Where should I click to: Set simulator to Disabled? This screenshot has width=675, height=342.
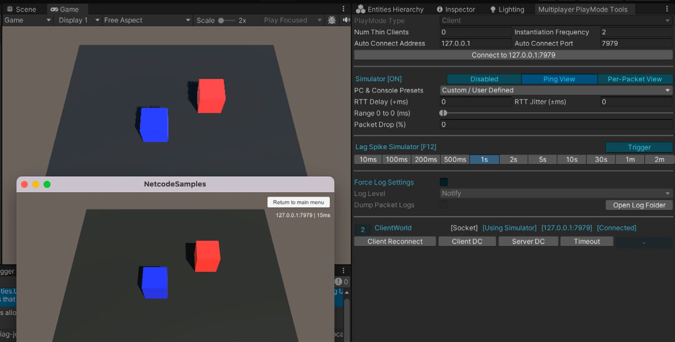(x=484, y=79)
